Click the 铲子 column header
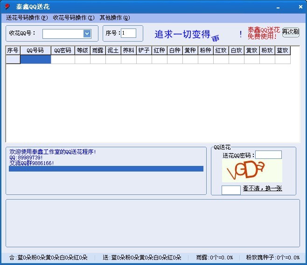Screen dimensions: 307x265 pyautogui.click(x=144, y=50)
